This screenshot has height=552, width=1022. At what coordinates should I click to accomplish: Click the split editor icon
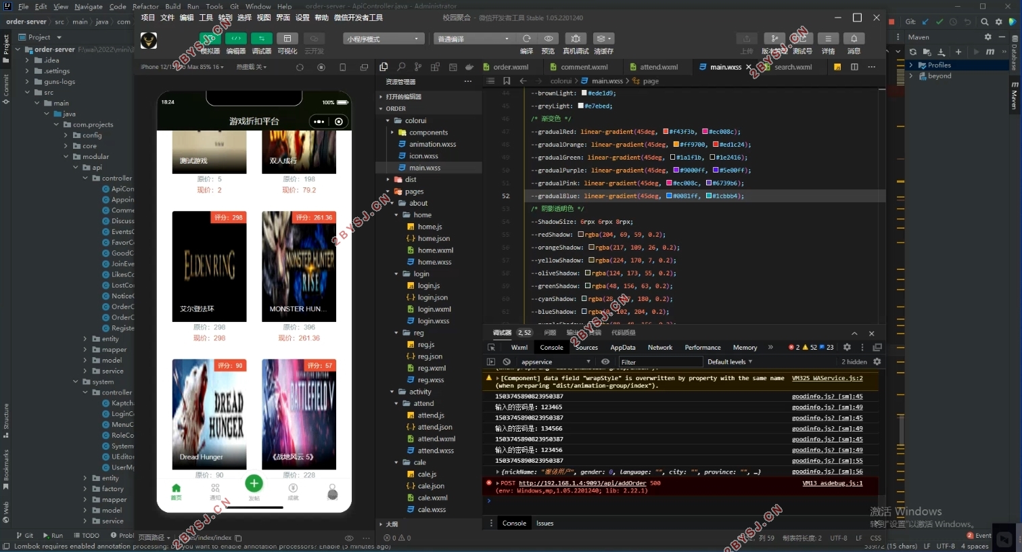click(854, 67)
